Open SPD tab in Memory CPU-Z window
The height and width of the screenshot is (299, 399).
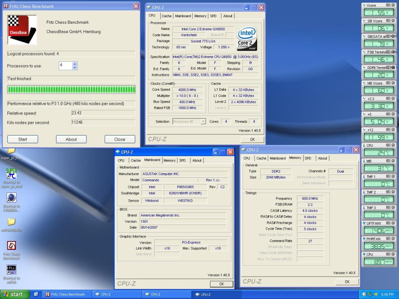308,158
